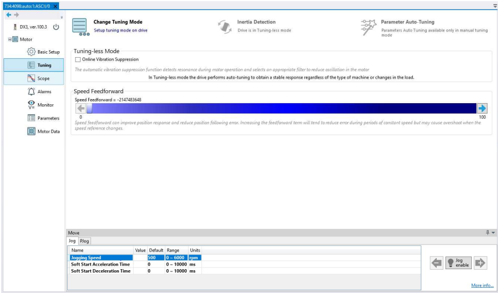Select the Jogging Speed row
Image resolution: width=498 pixels, height=293 pixels.
pos(135,257)
